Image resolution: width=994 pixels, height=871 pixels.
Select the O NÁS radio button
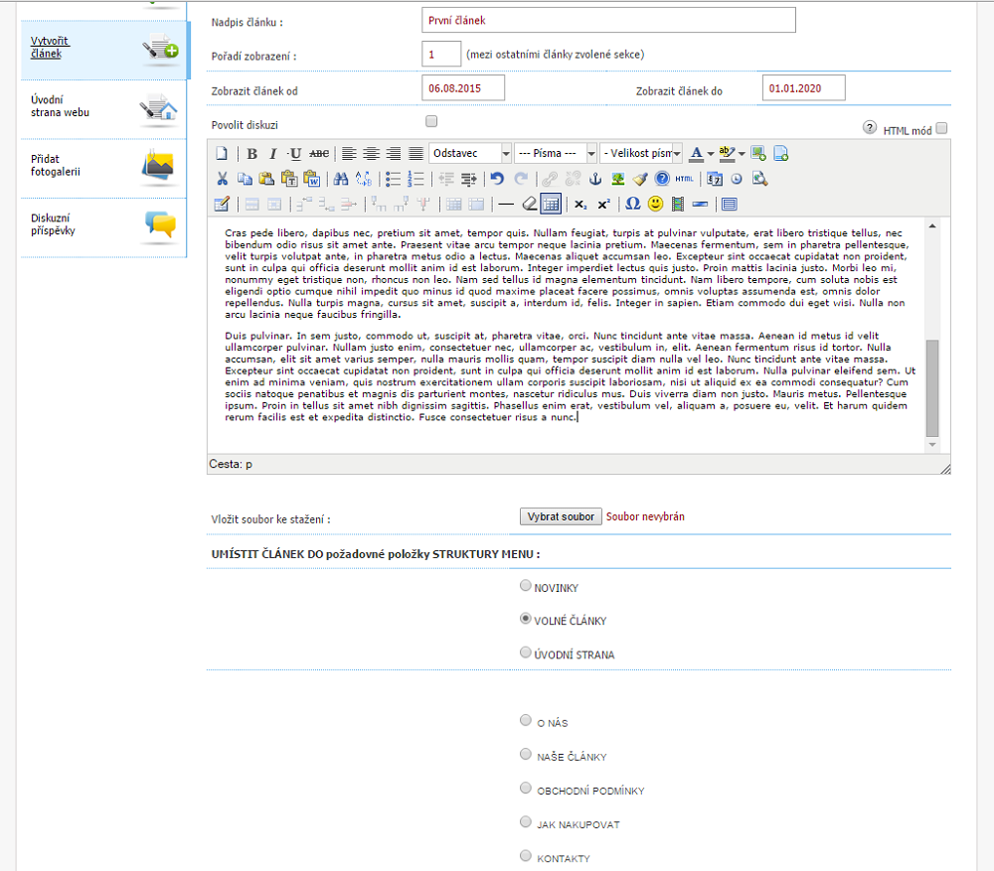526,720
